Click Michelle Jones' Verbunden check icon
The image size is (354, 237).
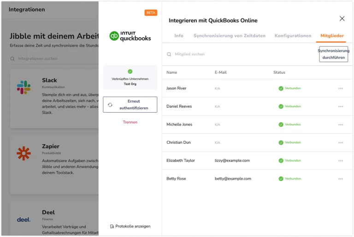(281, 124)
